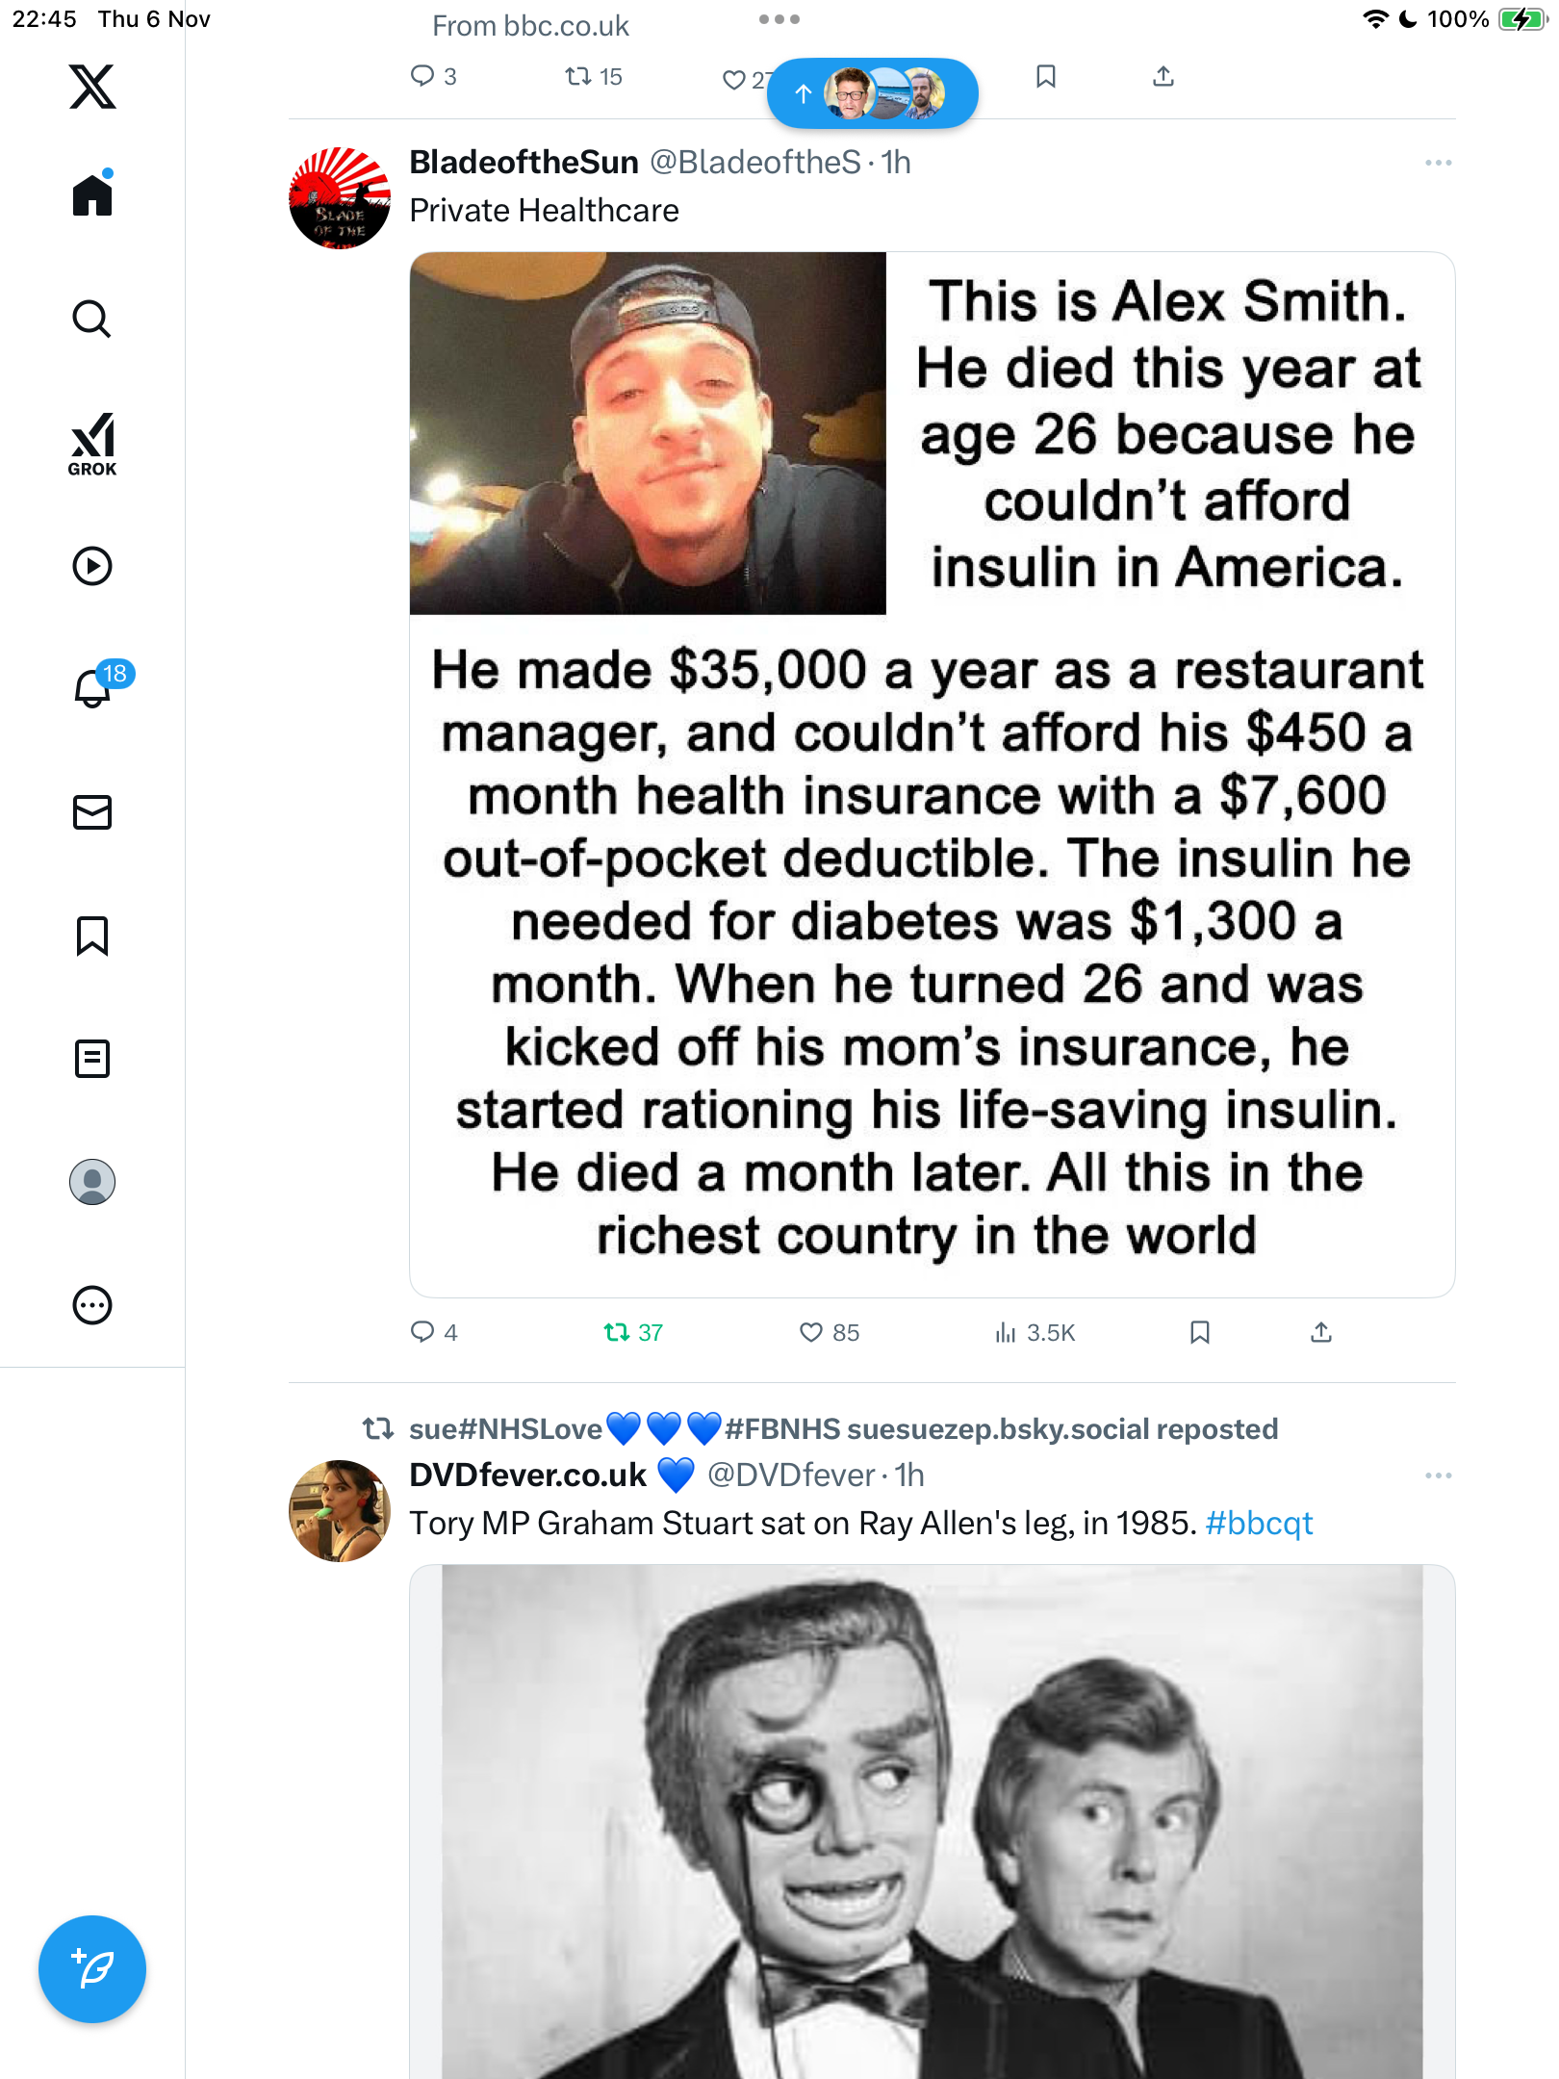Image resolution: width=1559 pixels, height=2079 pixels.
Task: Open Notifications with 18 badge
Action: tap(94, 688)
